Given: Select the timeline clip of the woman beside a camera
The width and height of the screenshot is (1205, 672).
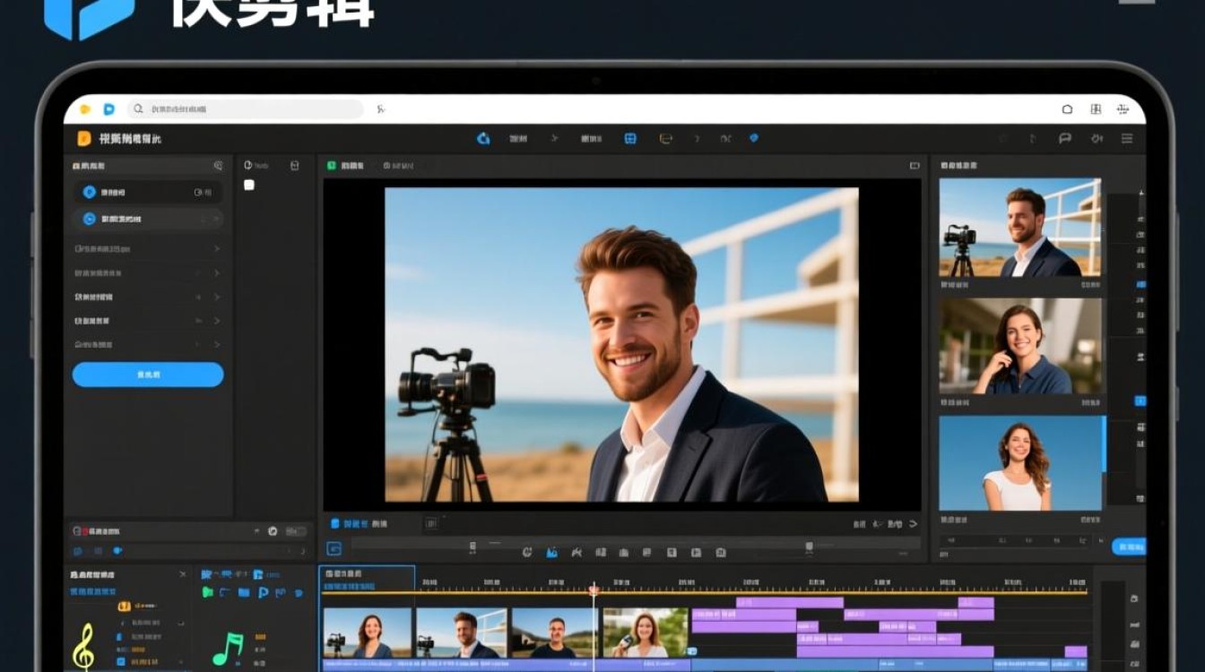Looking at the screenshot, I should (368, 633).
